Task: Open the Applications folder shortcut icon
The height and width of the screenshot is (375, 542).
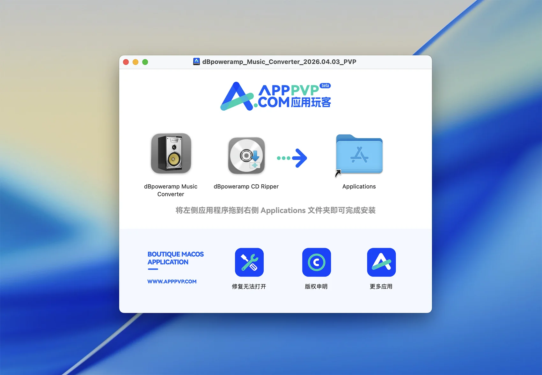Action: click(359, 154)
